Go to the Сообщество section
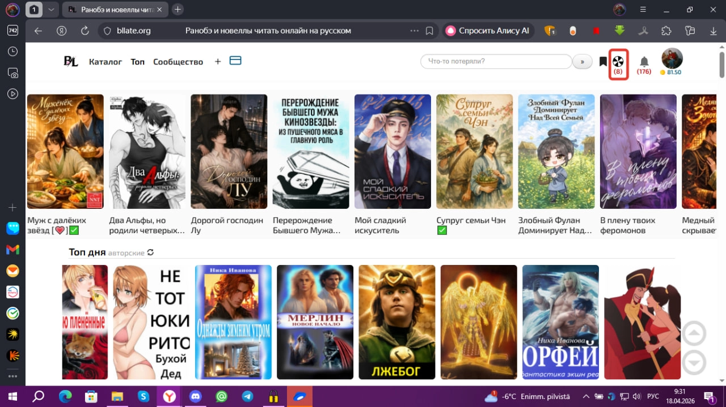Viewport: 726px width, 407px height. [178, 62]
